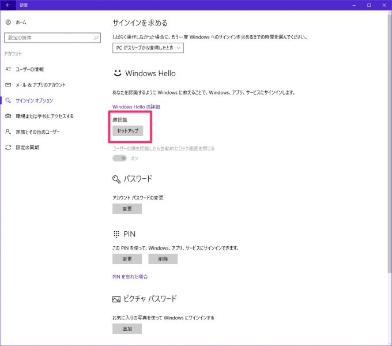392x346 pixels.
Task: Click the back arrow in the title bar
Action: click(x=8, y=5)
